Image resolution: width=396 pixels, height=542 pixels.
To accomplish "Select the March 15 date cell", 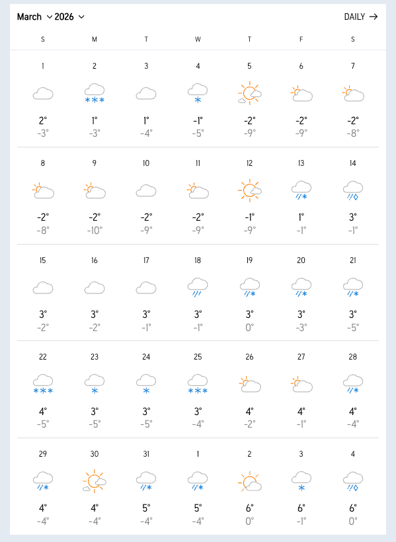I will coord(42,260).
